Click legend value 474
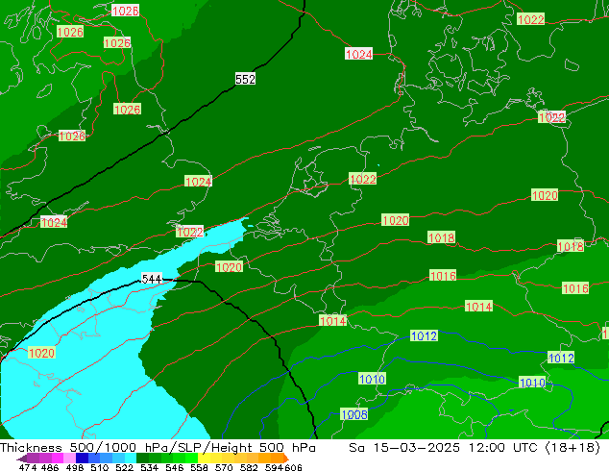The width and height of the screenshot is (609, 471). [x=28, y=467]
